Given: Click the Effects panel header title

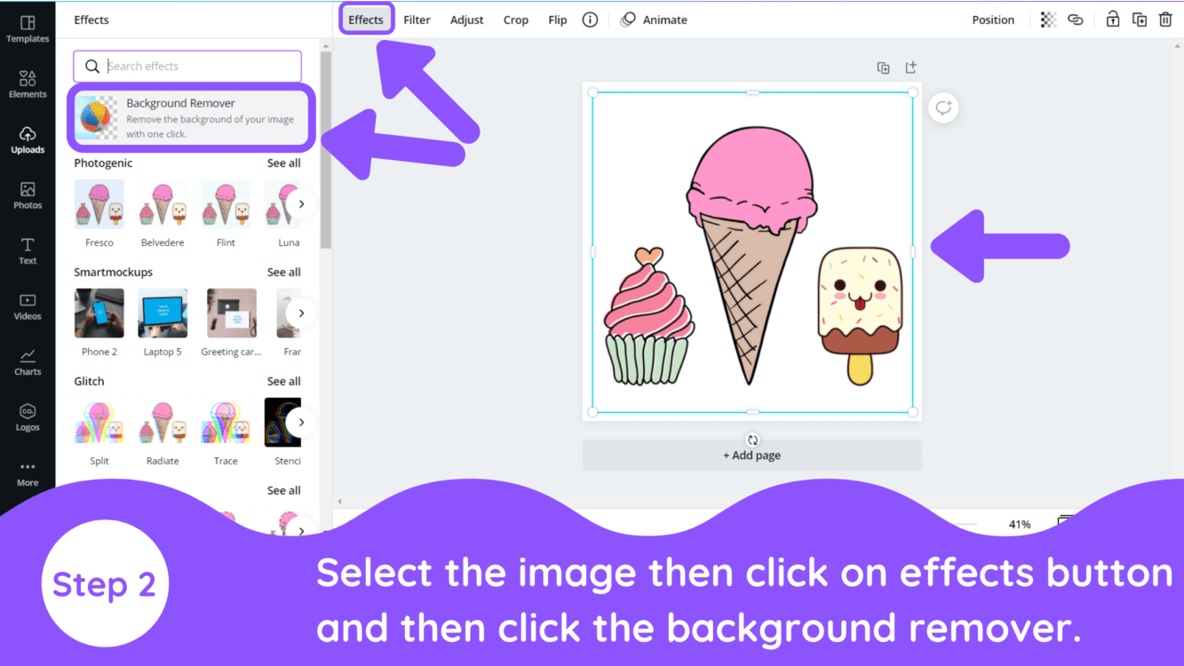Looking at the screenshot, I should click(91, 20).
